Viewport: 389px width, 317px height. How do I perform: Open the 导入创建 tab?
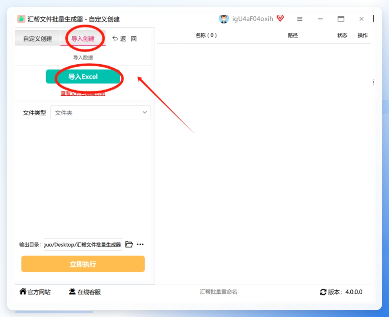83,38
